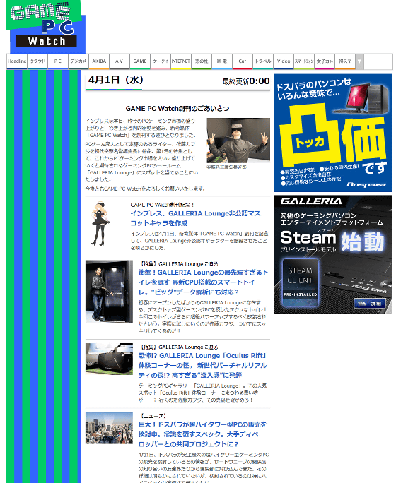The height and width of the screenshot is (483, 396).
Task: Click the photo caption under VR photo
Action: (226, 167)
